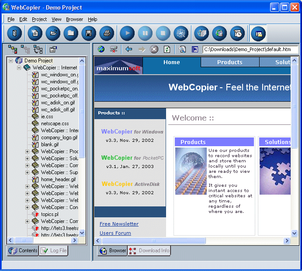This screenshot has width=302, height=271.
Task: Click the WebCopier ActiveDisk product link
Action: point(131,184)
